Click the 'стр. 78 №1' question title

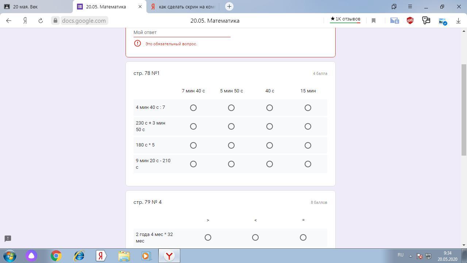pos(147,73)
